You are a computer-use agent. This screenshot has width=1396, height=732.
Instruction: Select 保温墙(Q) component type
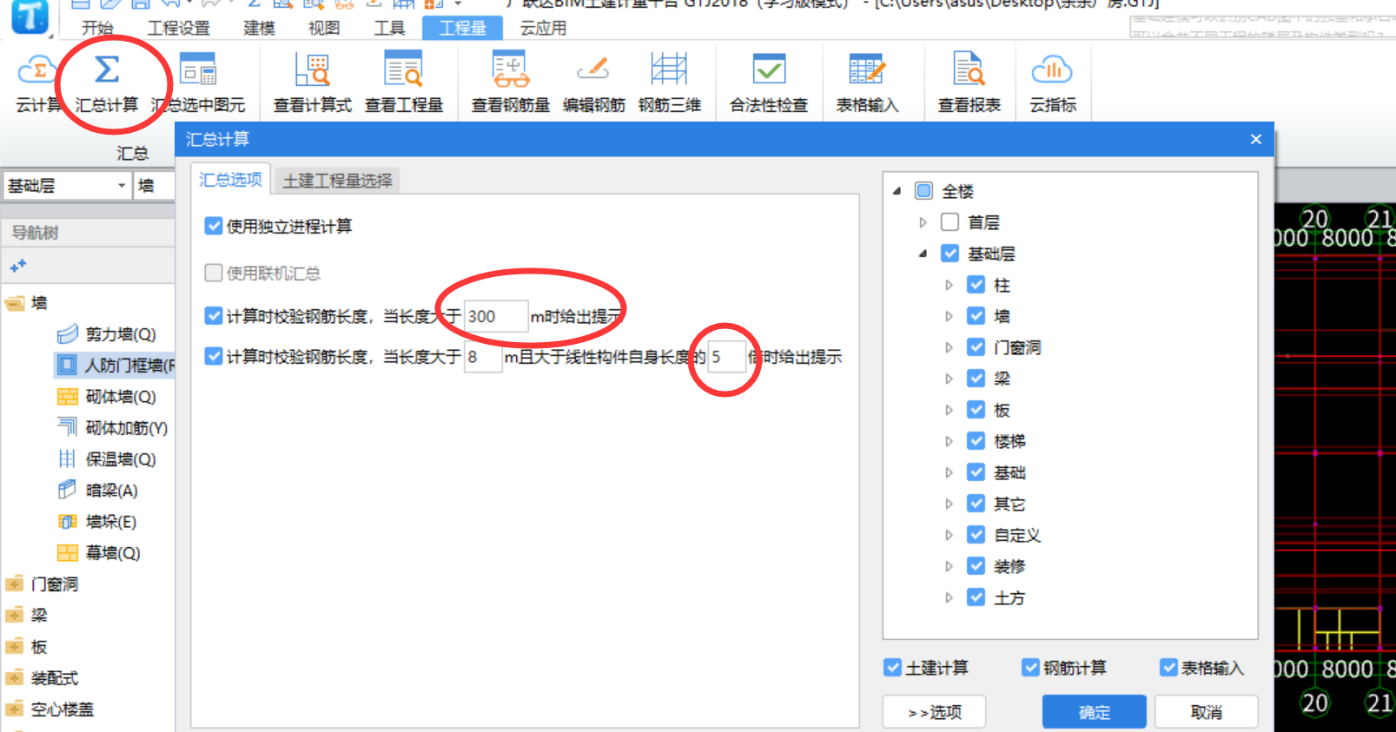pos(107,459)
